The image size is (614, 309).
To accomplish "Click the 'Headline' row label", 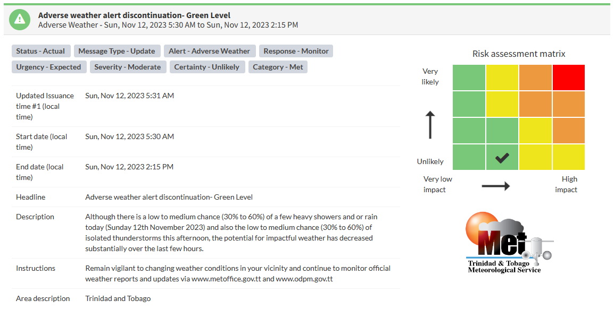I will click(x=30, y=198).
